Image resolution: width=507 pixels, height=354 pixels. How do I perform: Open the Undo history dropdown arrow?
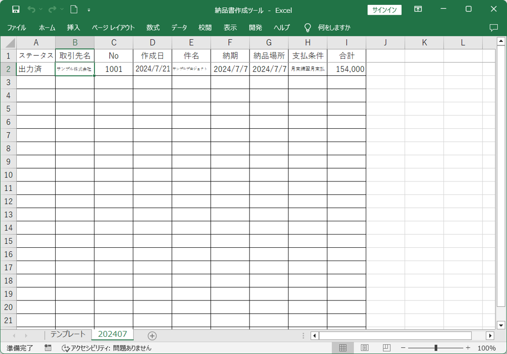[x=41, y=9]
